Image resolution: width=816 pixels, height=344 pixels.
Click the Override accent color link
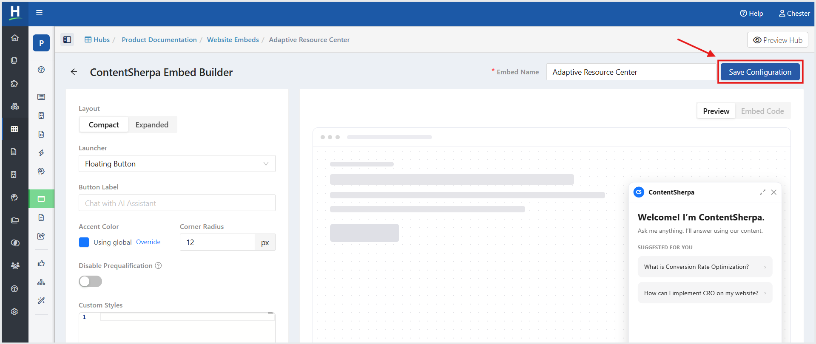[x=148, y=242]
